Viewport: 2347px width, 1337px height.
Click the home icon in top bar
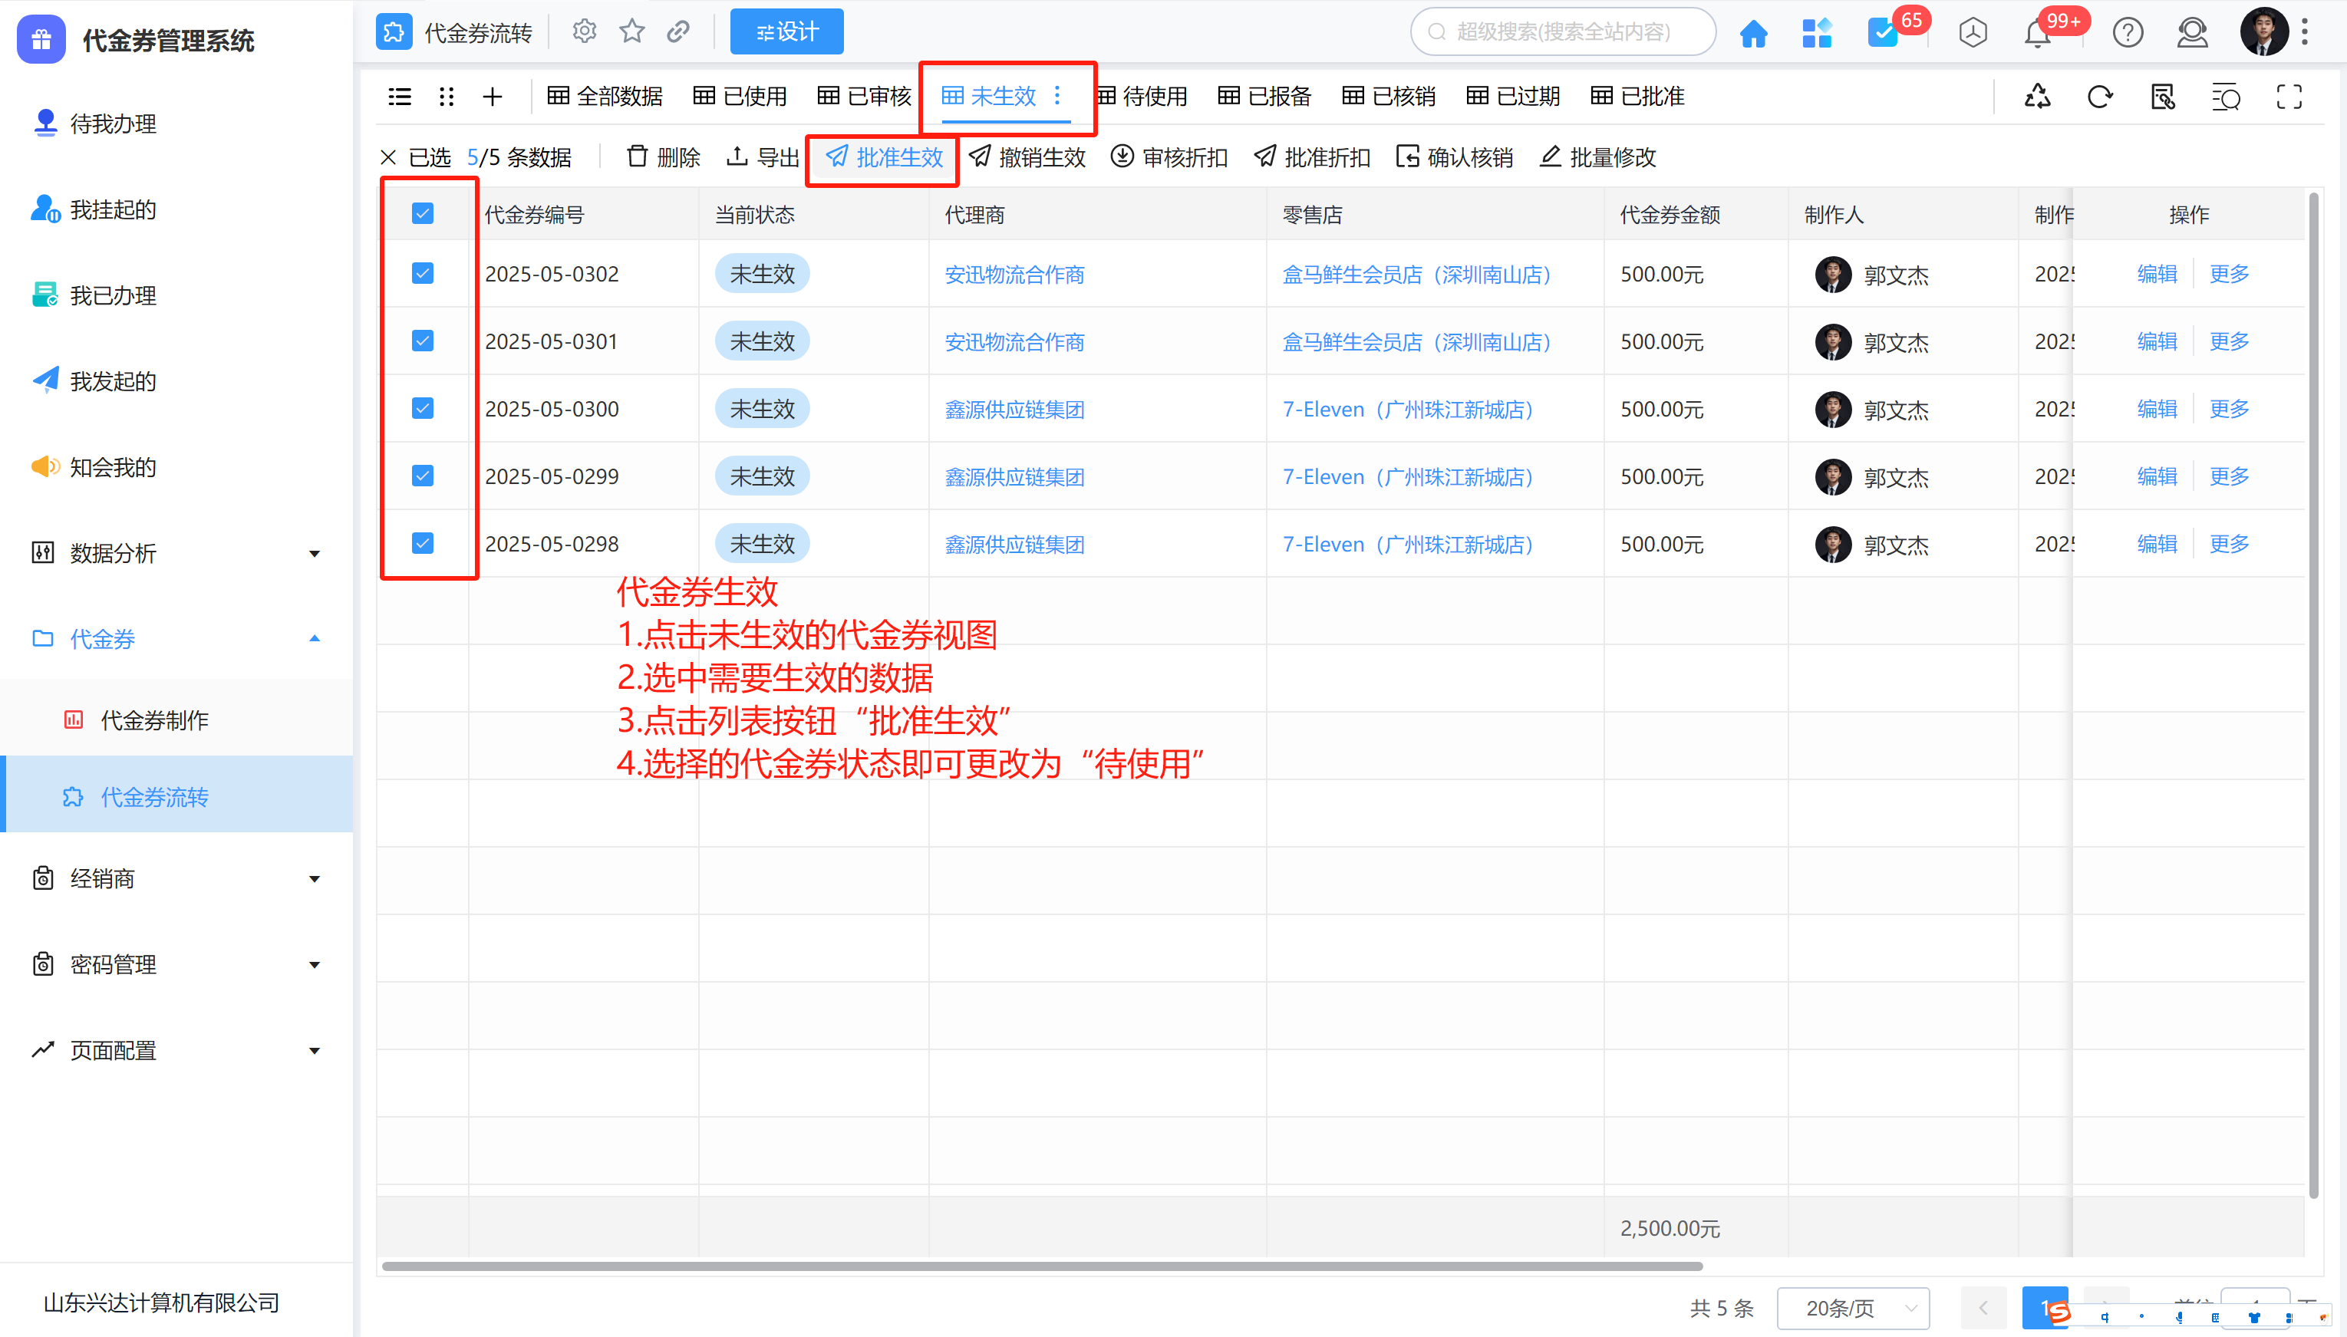(x=1754, y=33)
